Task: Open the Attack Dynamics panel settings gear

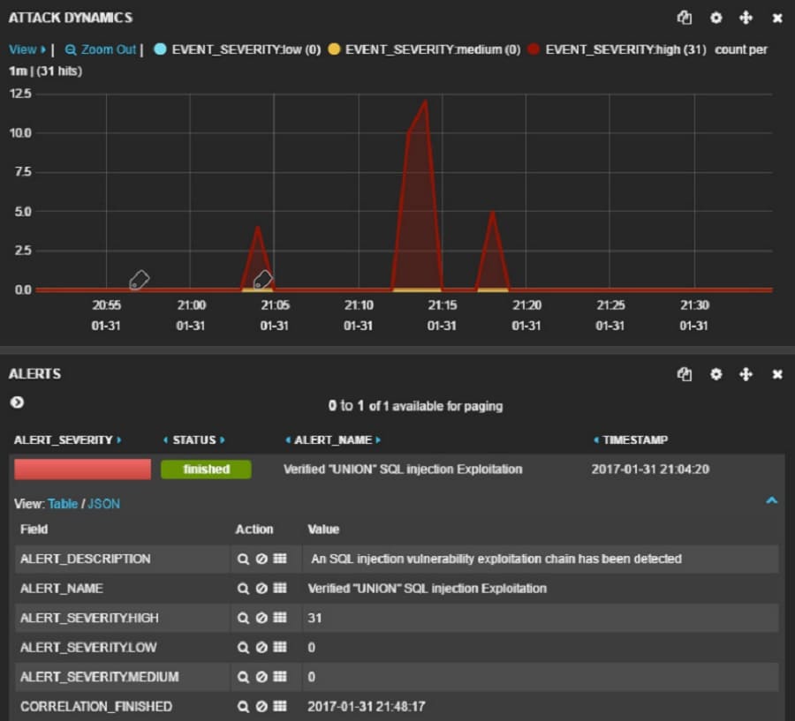Action: 715,19
